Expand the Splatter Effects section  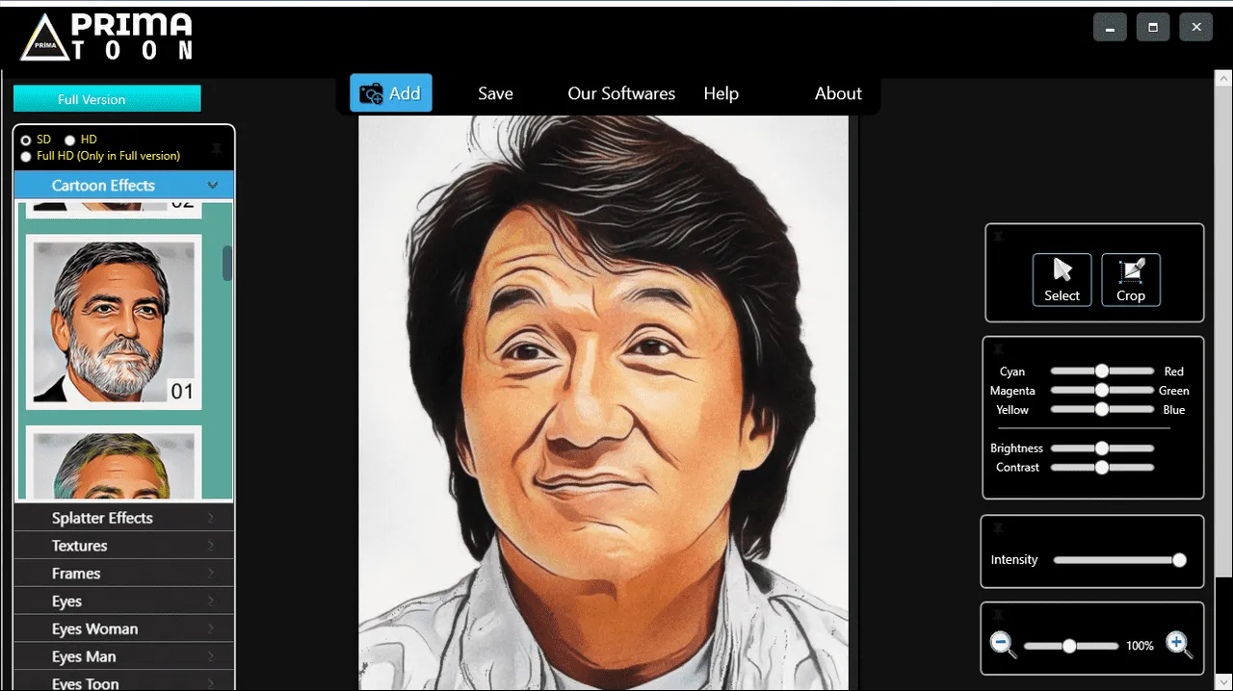pyautogui.click(x=124, y=518)
